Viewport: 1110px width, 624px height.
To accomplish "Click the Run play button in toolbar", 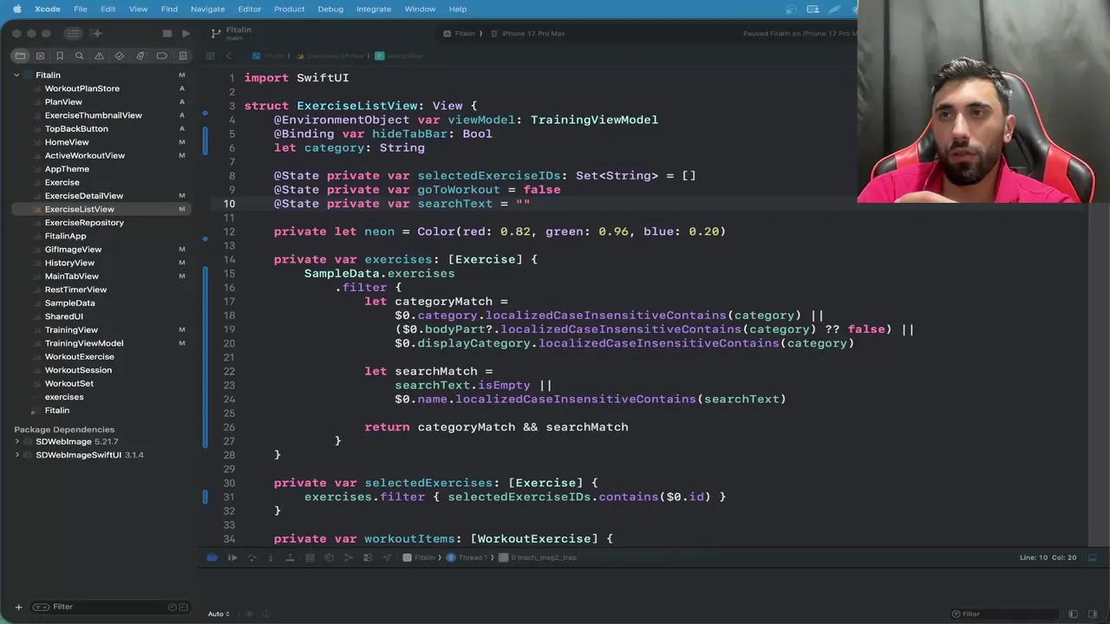I will point(186,33).
